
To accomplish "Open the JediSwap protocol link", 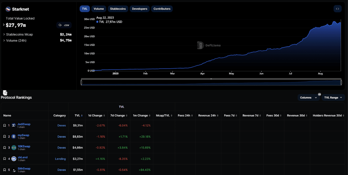I will coord(24,124).
